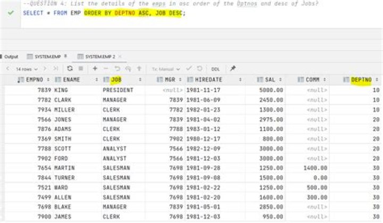Click the add row plus icon
The height and width of the screenshot is (223, 383).
coord(95,69)
